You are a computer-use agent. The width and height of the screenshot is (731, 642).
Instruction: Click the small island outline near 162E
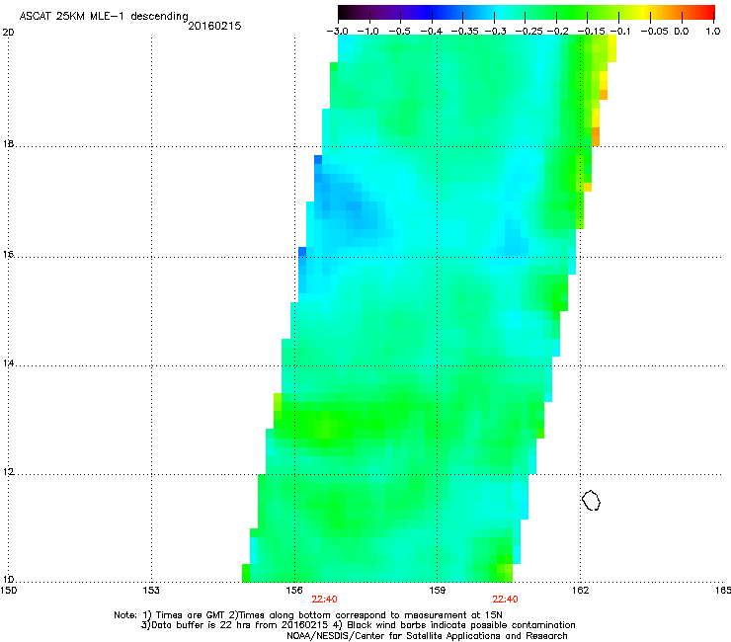[591, 500]
